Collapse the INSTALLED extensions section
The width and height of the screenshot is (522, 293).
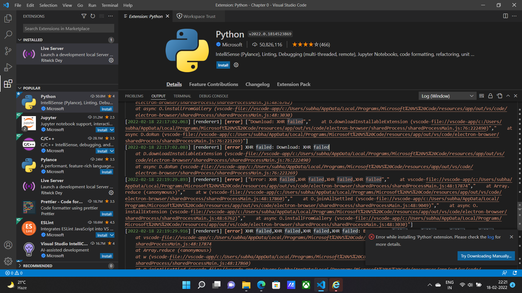coord(31,40)
